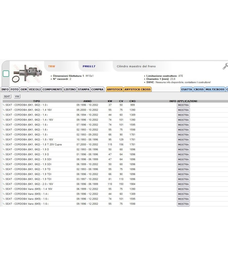This screenshot has height=266, width=228.
Task: Select the STAMPA tab
Action: coord(84,89)
